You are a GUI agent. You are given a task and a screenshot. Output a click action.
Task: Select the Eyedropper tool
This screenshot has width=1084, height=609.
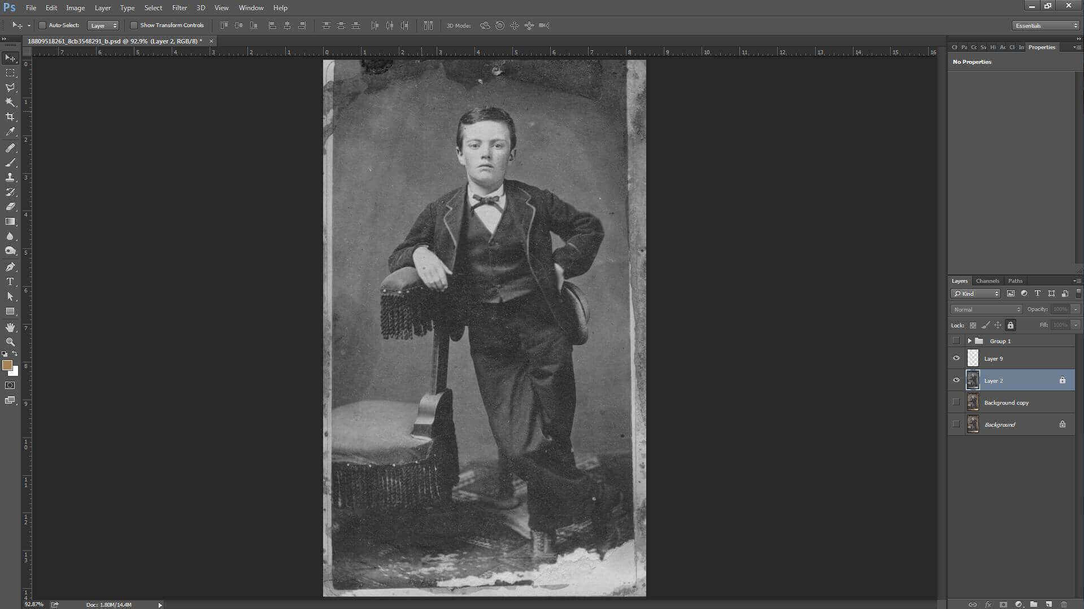click(10, 132)
